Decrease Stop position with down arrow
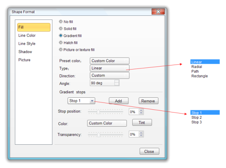 (141, 113)
